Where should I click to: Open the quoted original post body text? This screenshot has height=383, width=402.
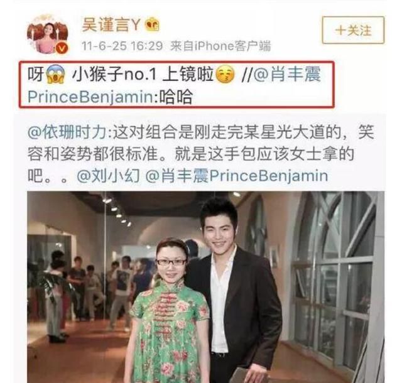tap(201, 154)
